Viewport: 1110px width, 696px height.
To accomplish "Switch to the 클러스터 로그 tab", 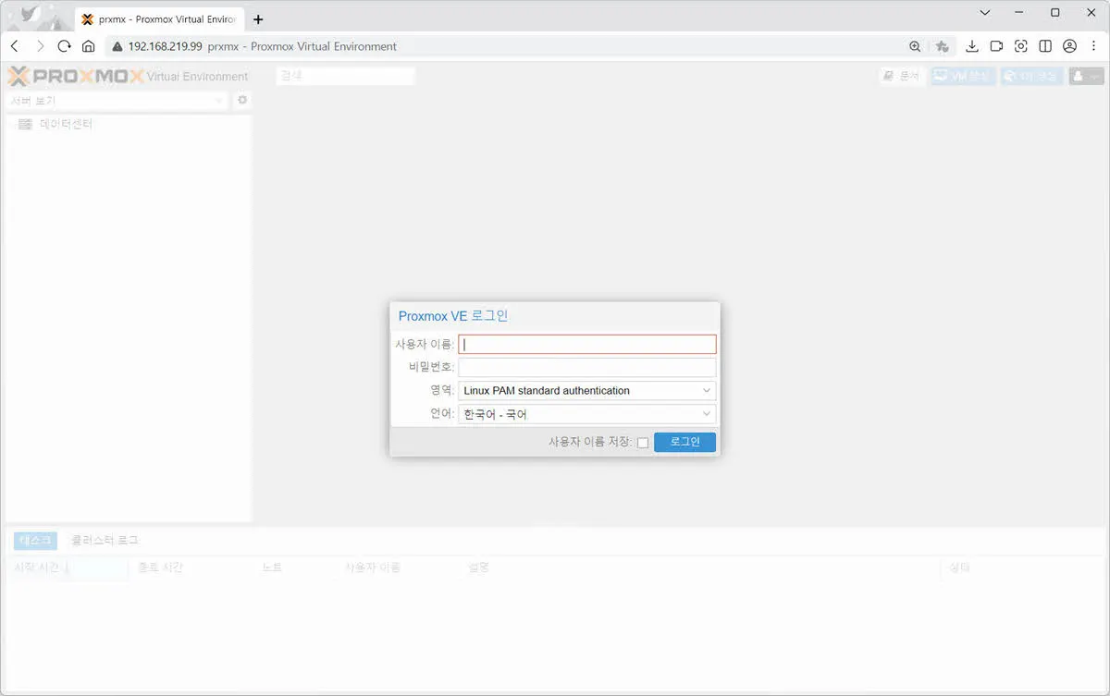I will pyautogui.click(x=105, y=541).
